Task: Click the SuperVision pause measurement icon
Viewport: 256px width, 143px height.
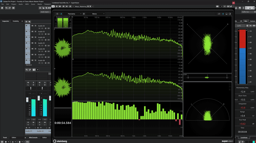Action: 57,14
